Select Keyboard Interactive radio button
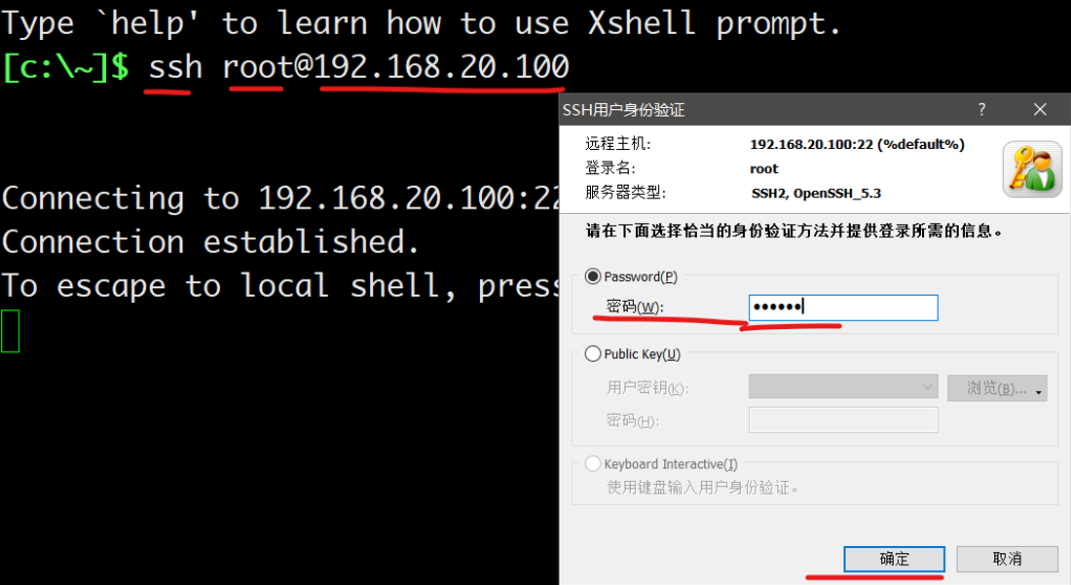This screenshot has width=1071, height=585. 592,464
